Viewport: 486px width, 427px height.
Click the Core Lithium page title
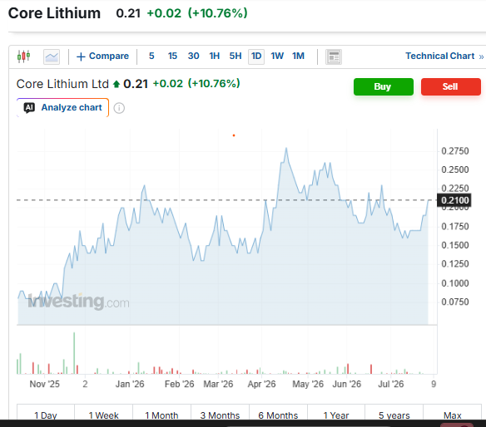pyautogui.click(x=54, y=13)
